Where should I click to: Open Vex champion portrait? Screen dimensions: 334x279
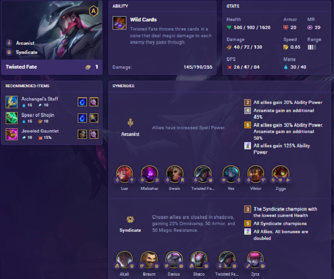[x=231, y=174]
